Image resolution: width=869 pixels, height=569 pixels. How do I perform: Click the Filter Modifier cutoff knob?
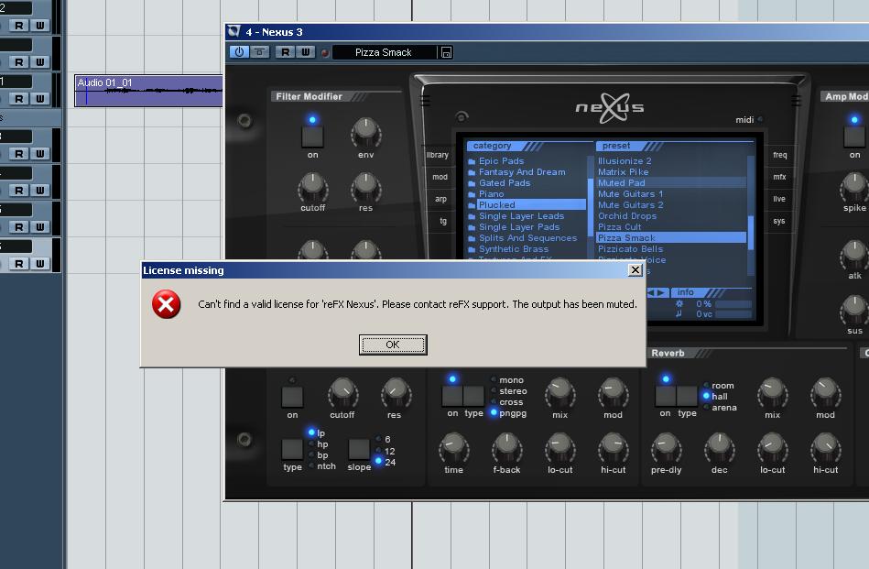pyautogui.click(x=312, y=186)
